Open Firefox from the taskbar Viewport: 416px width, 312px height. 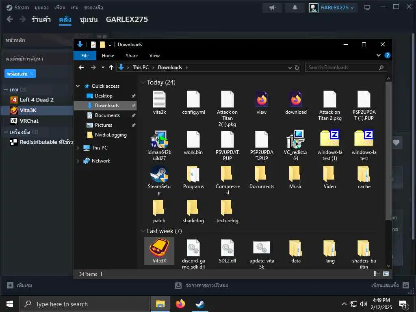point(180,304)
